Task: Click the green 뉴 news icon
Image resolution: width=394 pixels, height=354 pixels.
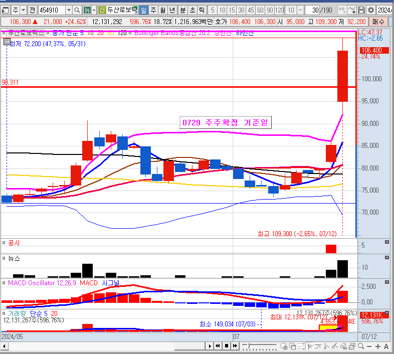Action: [87, 11]
